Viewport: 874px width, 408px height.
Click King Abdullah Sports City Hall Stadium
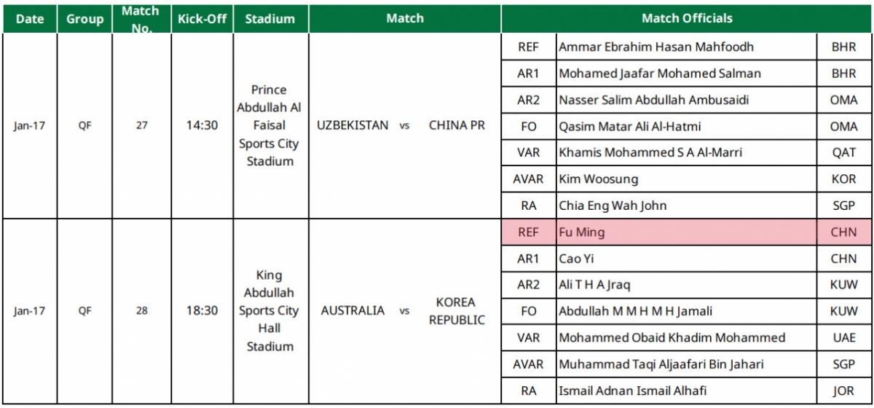pos(270,310)
